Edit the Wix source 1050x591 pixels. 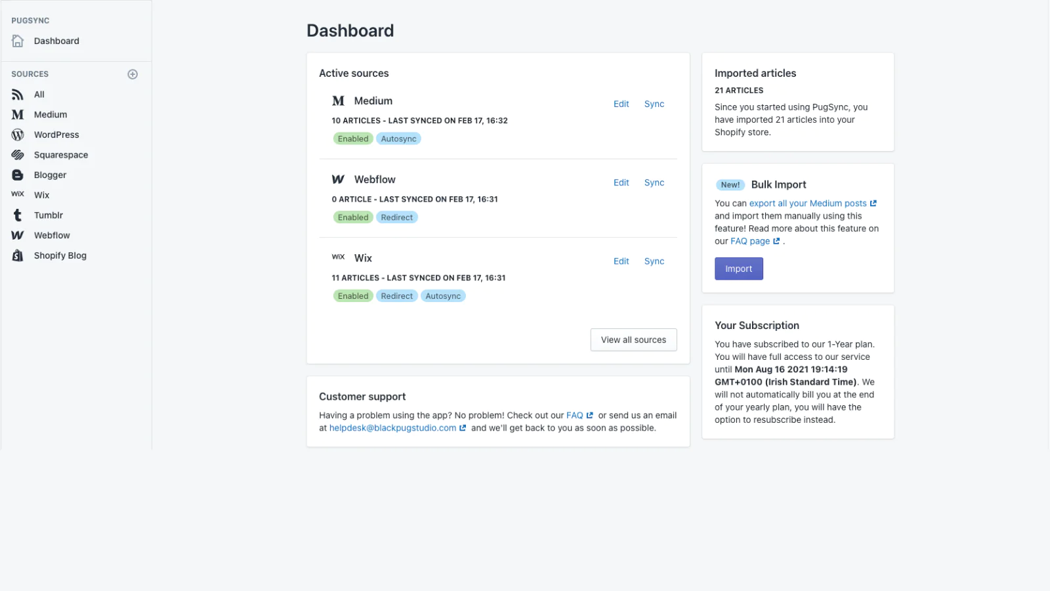tap(621, 261)
